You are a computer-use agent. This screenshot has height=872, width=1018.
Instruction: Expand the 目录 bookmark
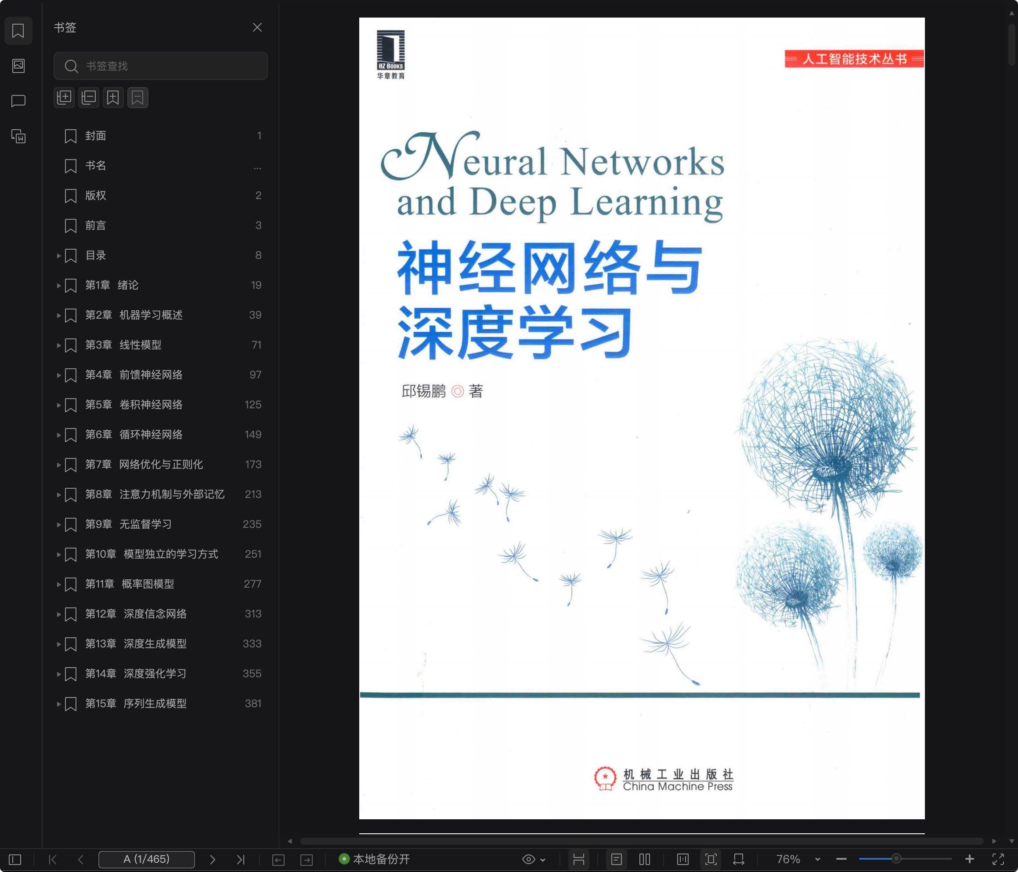(58, 255)
